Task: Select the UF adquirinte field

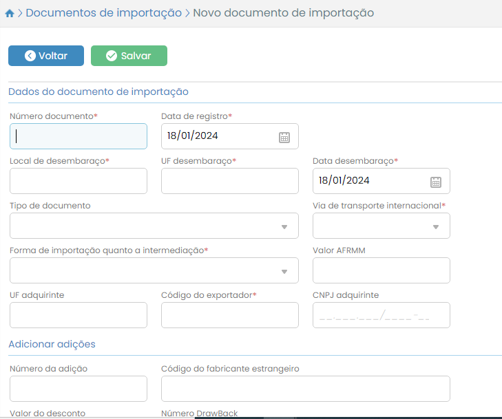Action: click(x=79, y=315)
